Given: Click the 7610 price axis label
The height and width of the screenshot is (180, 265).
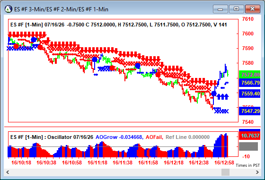Looking at the screenshot, I should click(248, 19).
